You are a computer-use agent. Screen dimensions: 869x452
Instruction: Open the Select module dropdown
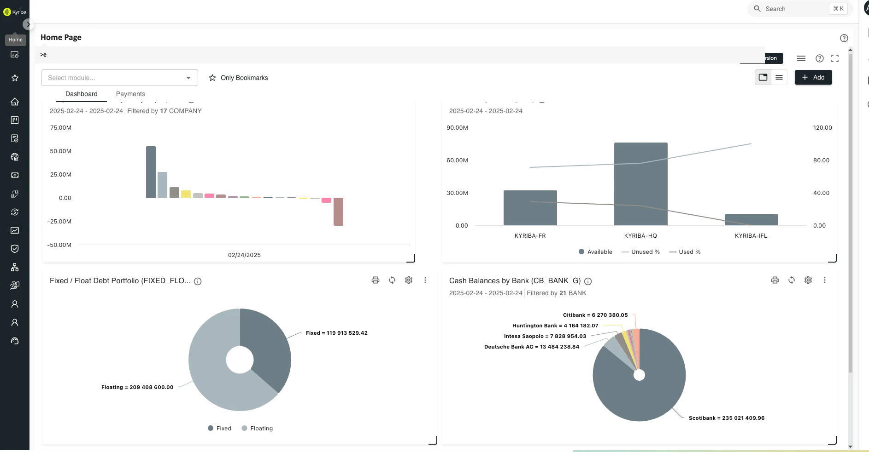(119, 77)
